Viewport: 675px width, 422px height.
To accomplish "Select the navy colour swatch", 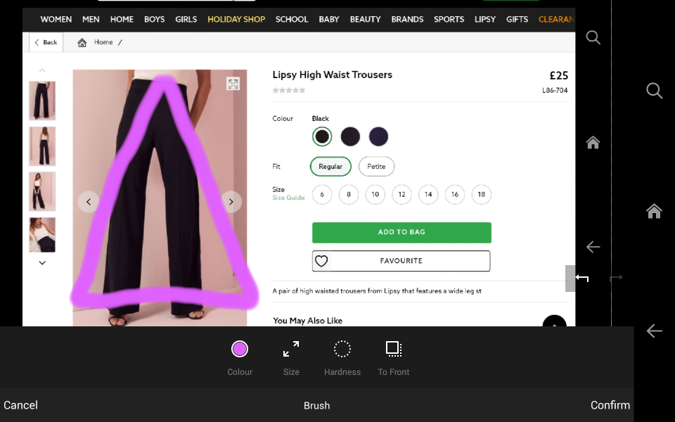I will tap(378, 136).
